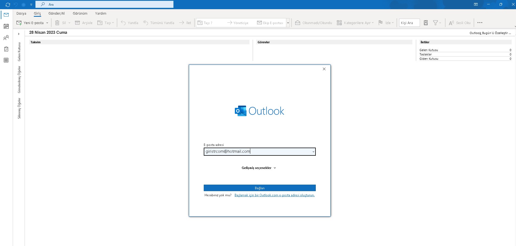Open the Address Book icon
516x246 pixels.
[426, 23]
